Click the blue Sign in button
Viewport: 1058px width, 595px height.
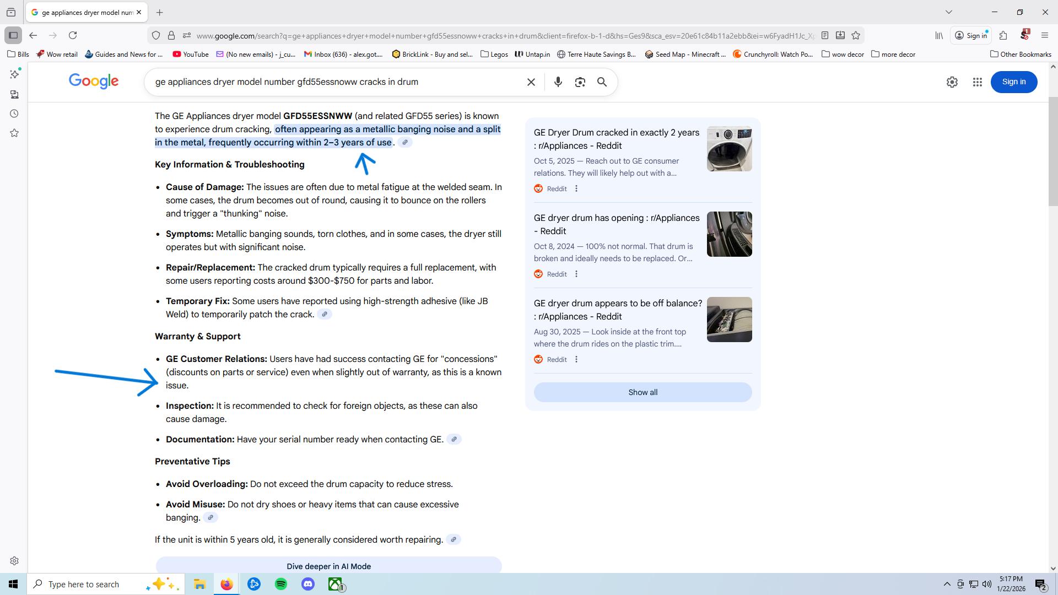click(1013, 82)
